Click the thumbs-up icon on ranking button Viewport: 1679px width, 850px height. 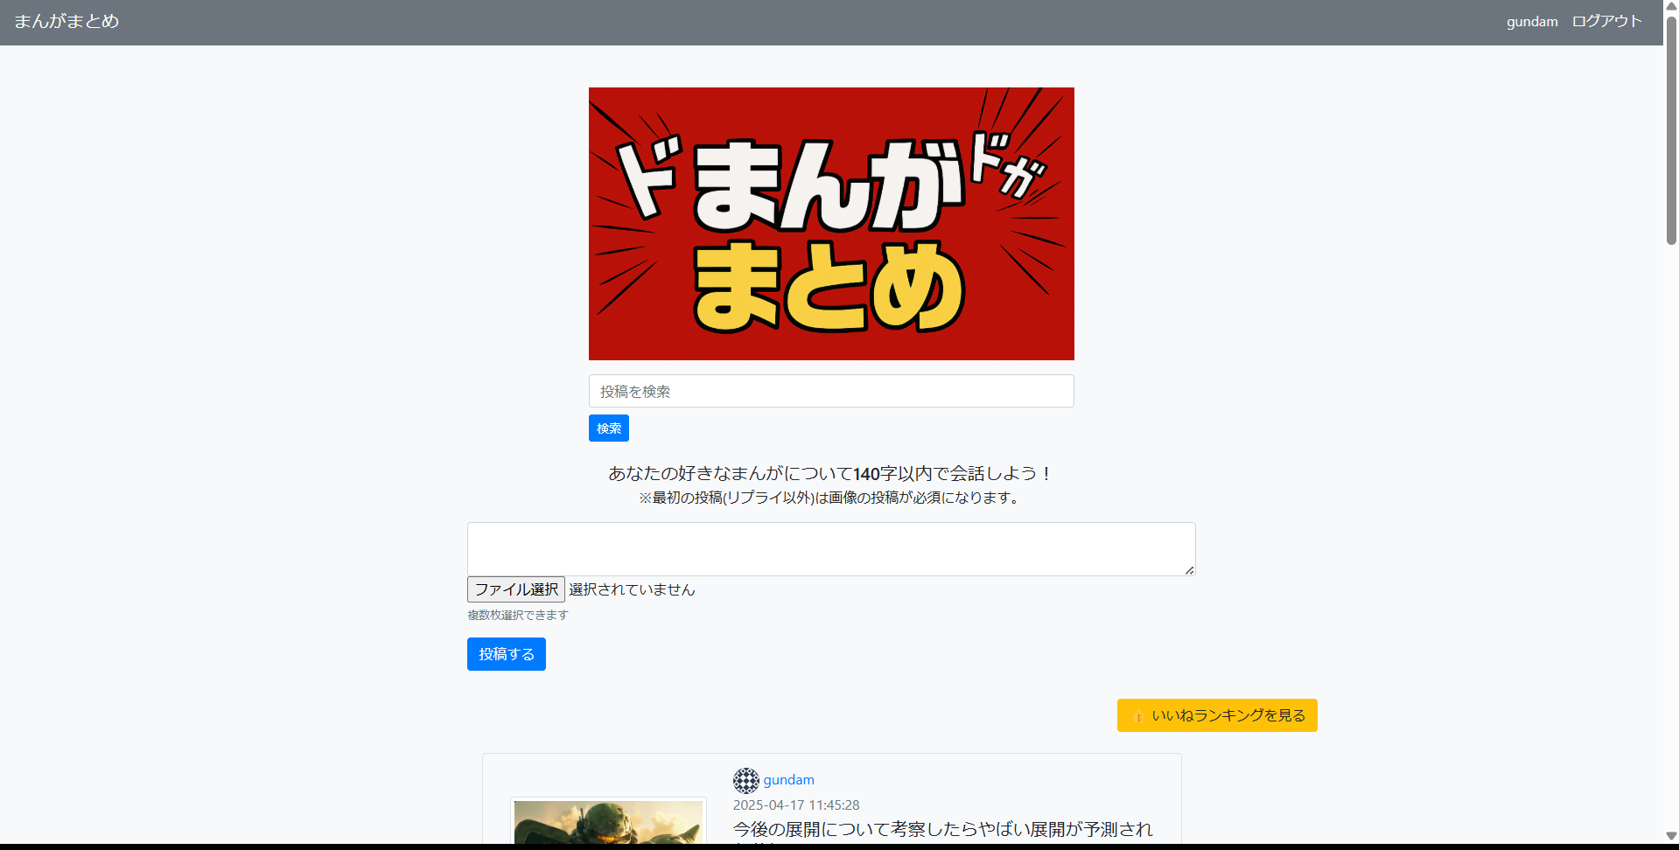(x=1138, y=716)
